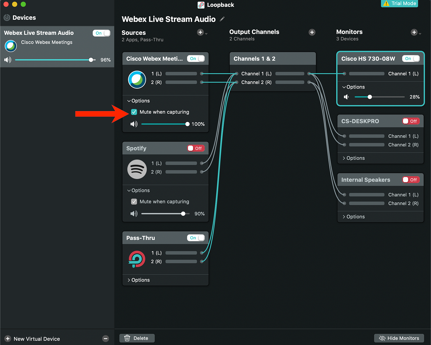
Task: Open the Monitors add dropdown arrow
Action: click(420, 34)
